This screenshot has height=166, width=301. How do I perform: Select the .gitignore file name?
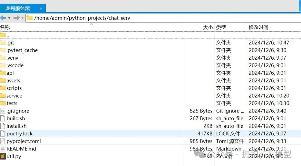18,111
